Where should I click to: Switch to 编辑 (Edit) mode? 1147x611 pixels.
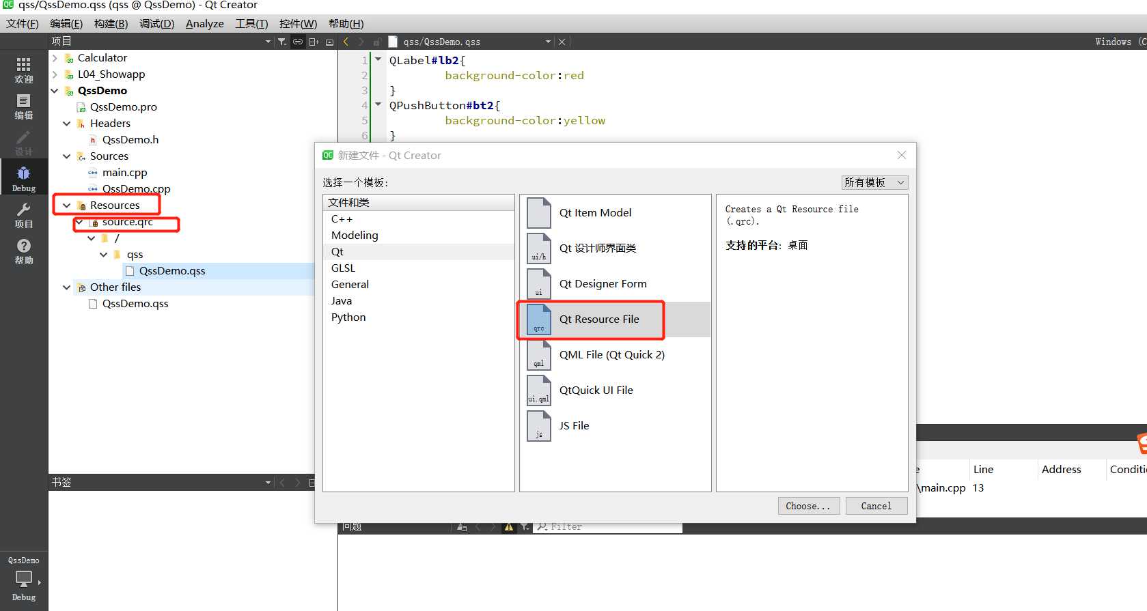click(x=24, y=106)
